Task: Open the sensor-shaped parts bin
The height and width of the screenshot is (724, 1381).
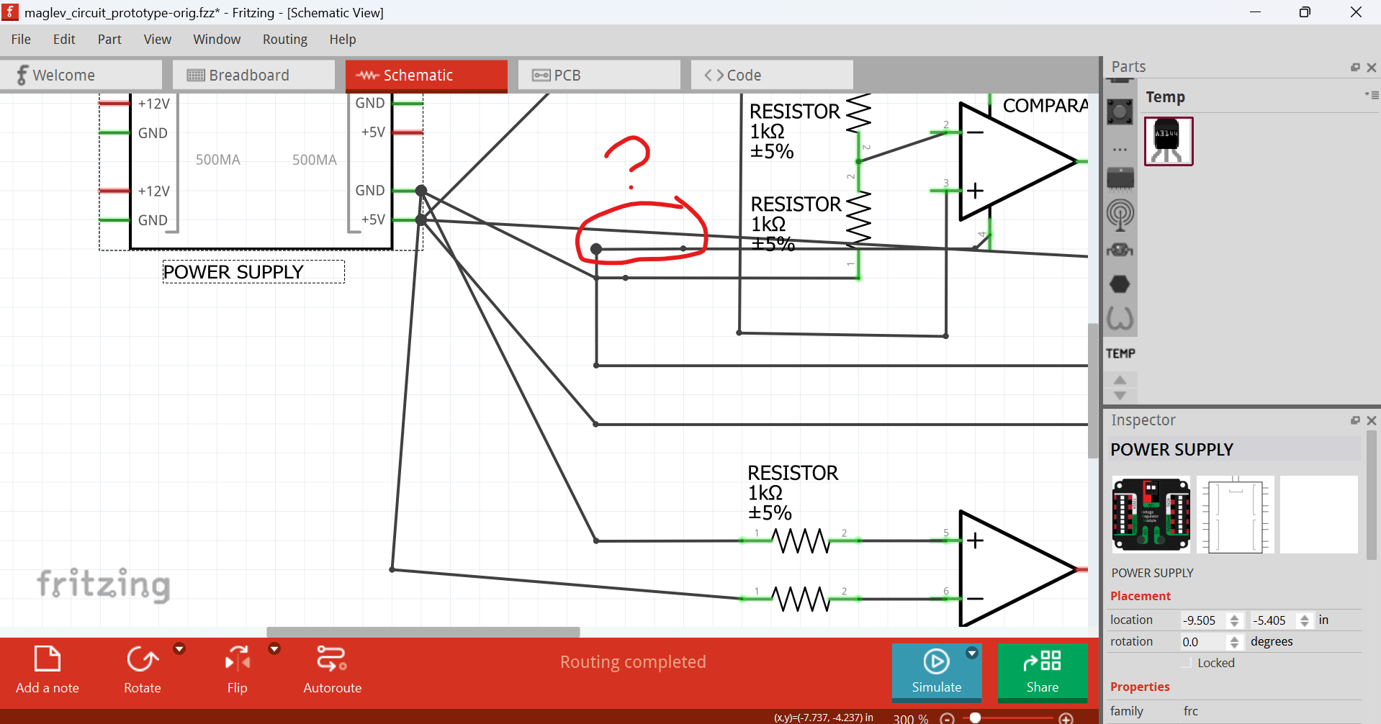Action: click(x=1120, y=250)
